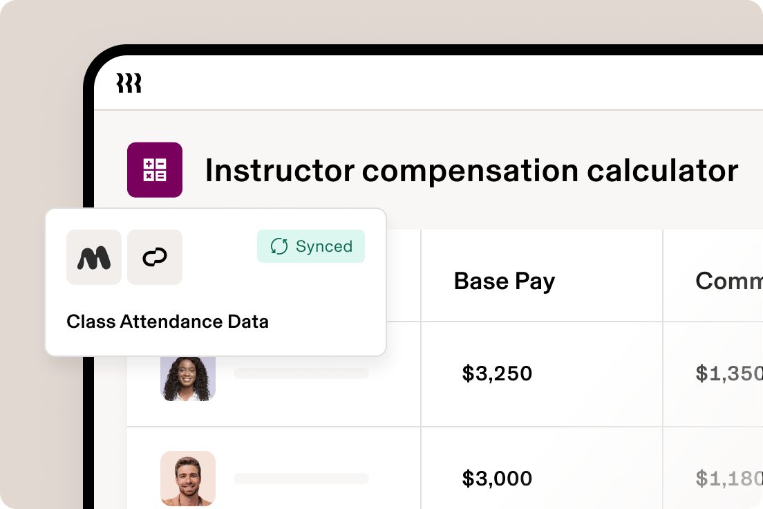The image size is (763, 509).
Task: Click the Class Attendance Data link
Action: coord(167,322)
